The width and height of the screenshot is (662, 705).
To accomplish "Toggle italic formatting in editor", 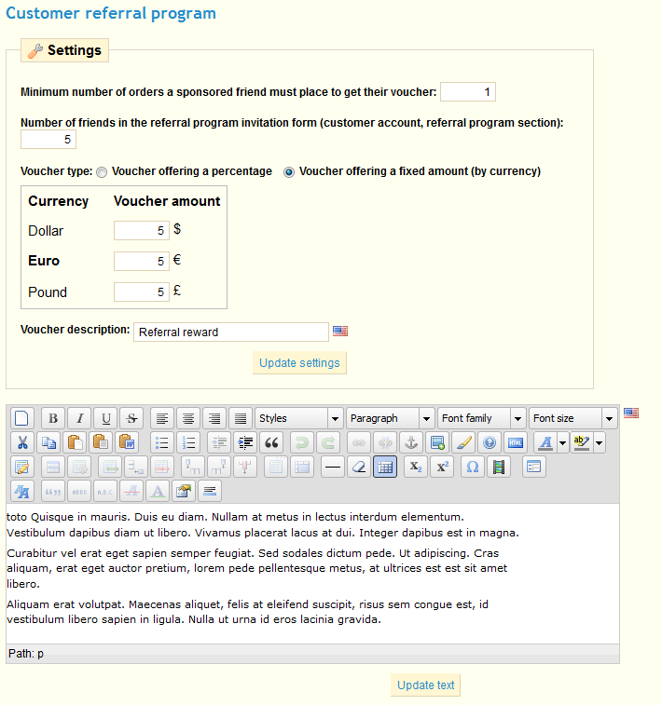I will 79,418.
